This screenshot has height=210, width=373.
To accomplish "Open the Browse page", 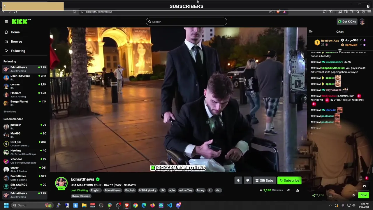I will click(13, 41).
